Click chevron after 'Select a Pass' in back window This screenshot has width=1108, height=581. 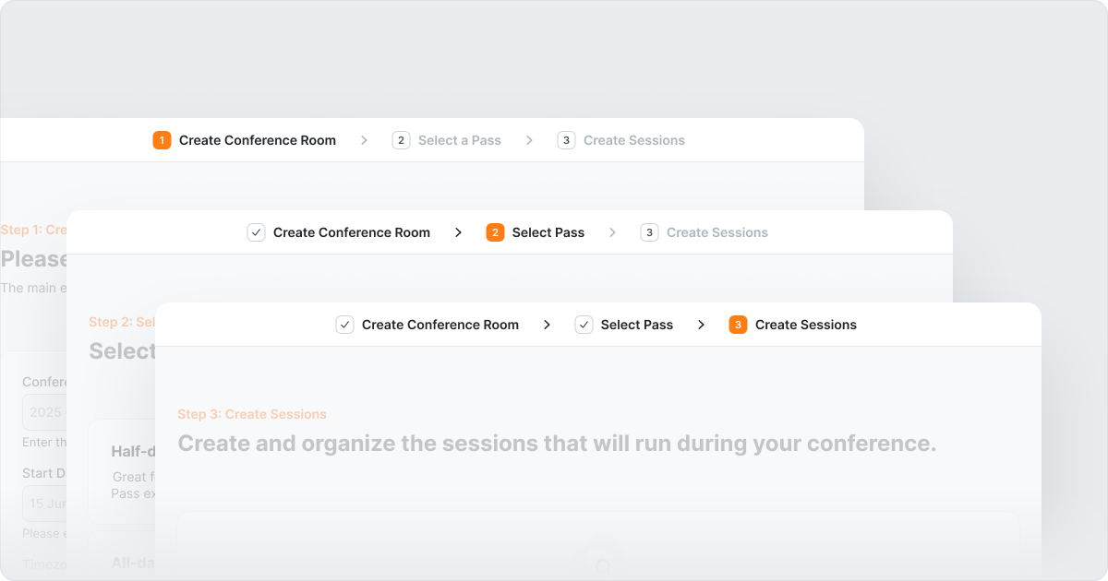coord(529,140)
